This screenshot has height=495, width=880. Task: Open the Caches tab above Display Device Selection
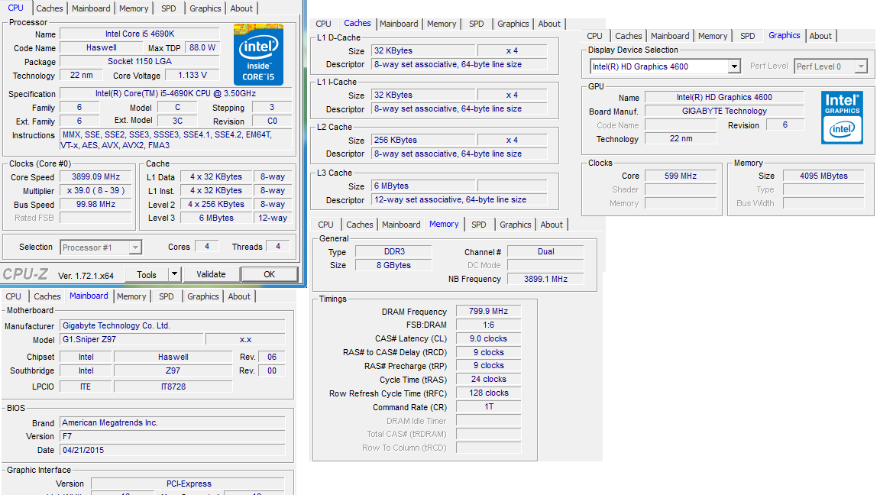point(628,36)
